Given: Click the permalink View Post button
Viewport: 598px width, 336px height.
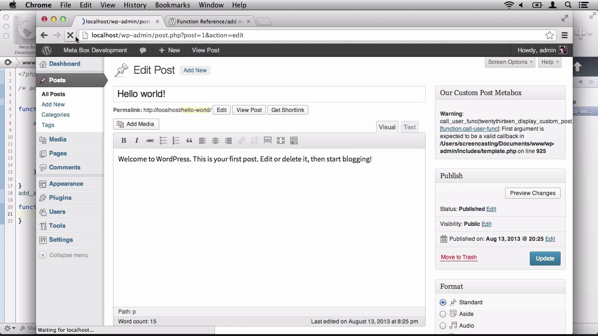Looking at the screenshot, I should [x=249, y=110].
